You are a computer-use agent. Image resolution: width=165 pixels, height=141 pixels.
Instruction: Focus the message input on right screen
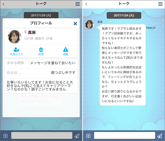coord(124,135)
